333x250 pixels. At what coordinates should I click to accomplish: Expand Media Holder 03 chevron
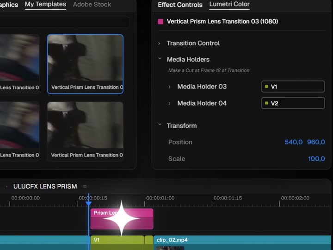pyautogui.click(x=169, y=87)
